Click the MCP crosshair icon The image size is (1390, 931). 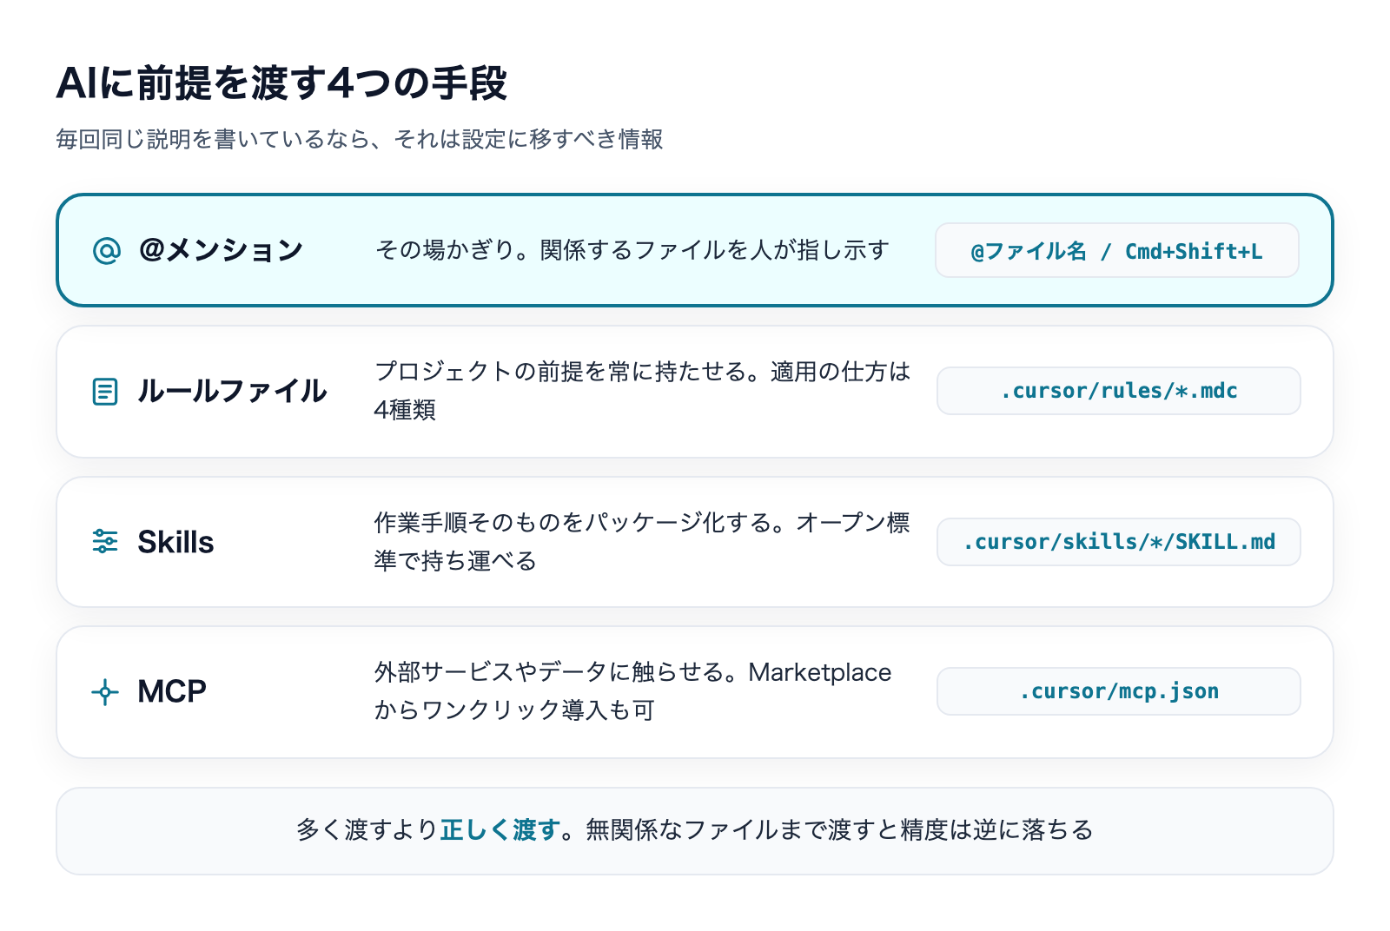tap(105, 692)
